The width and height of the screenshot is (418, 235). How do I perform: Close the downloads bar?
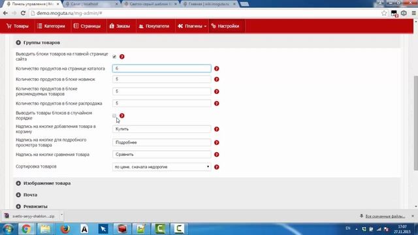click(x=413, y=216)
